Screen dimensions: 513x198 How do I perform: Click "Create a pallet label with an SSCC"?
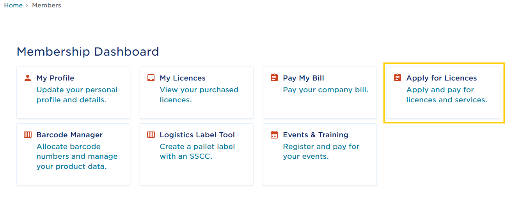197,152
